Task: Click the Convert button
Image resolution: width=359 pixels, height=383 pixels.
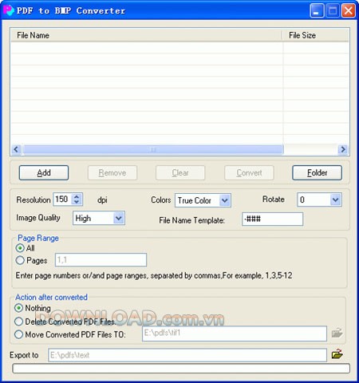Action: pos(249,173)
